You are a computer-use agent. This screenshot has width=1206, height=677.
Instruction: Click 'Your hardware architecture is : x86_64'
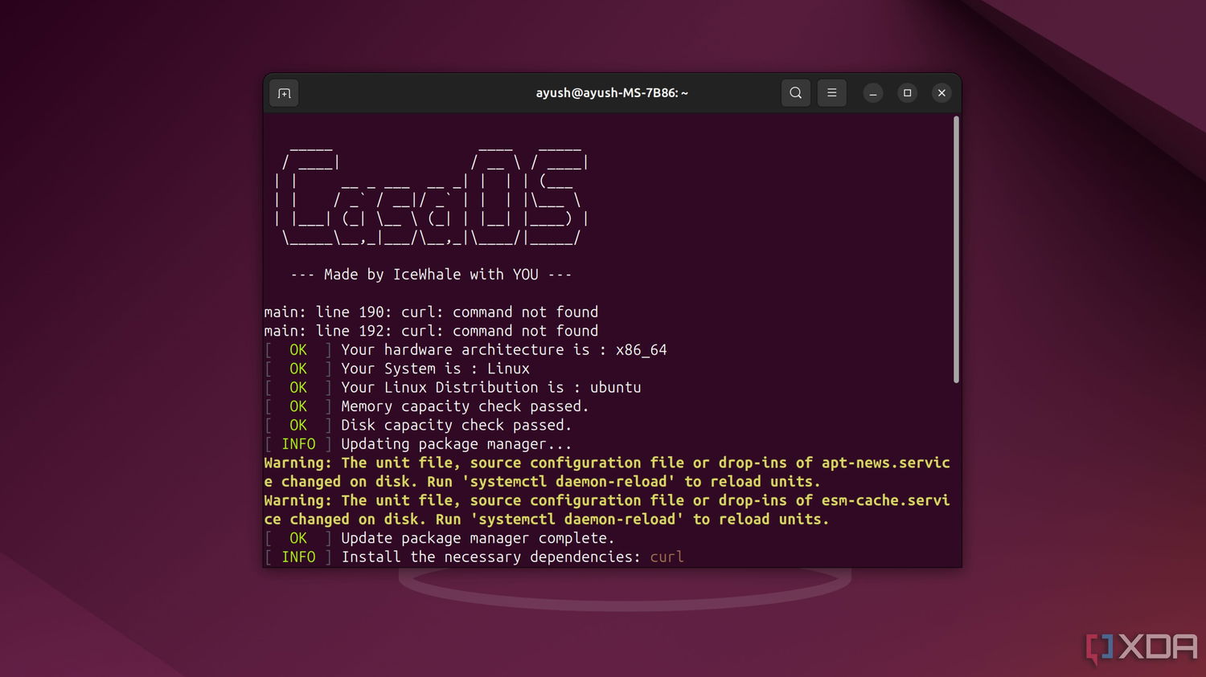(504, 350)
